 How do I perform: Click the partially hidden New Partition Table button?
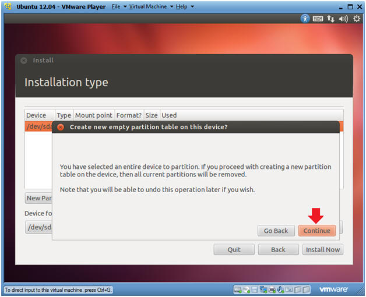click(x=38, y=198)
